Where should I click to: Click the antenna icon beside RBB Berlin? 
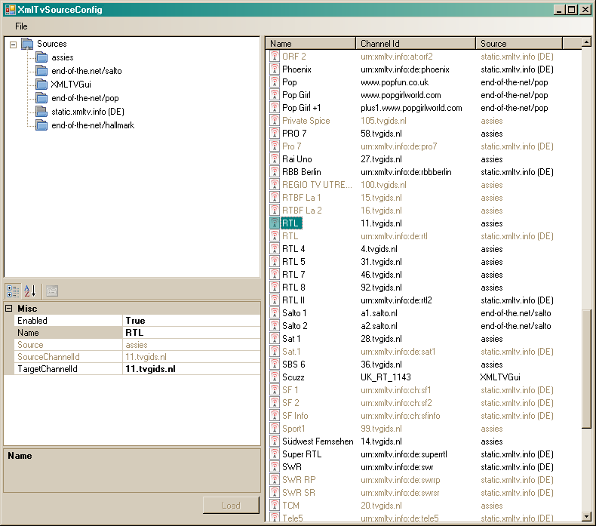pos(275,172)
